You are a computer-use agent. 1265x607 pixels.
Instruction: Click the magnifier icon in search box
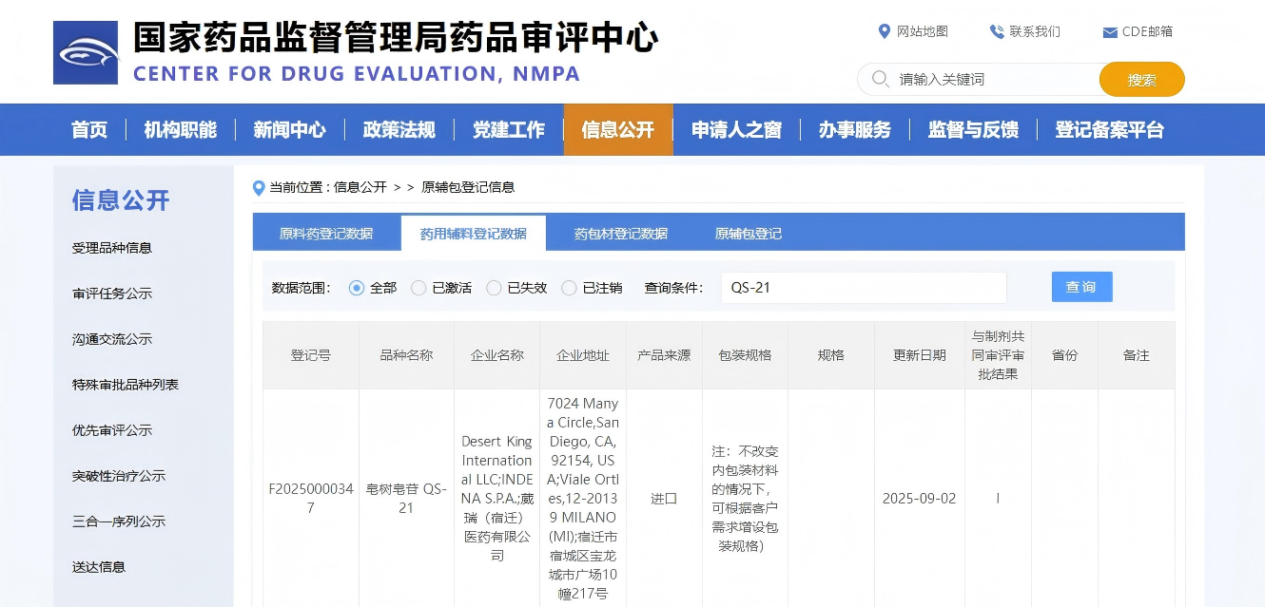coord(881,79)
